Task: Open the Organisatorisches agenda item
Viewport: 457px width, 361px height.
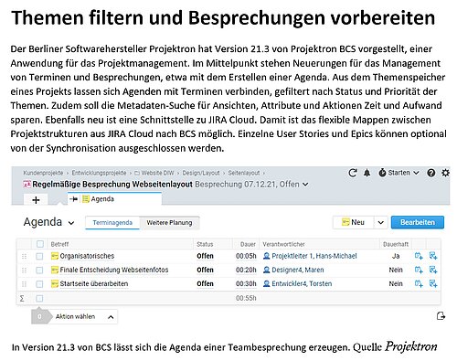Action: point(87,256)
